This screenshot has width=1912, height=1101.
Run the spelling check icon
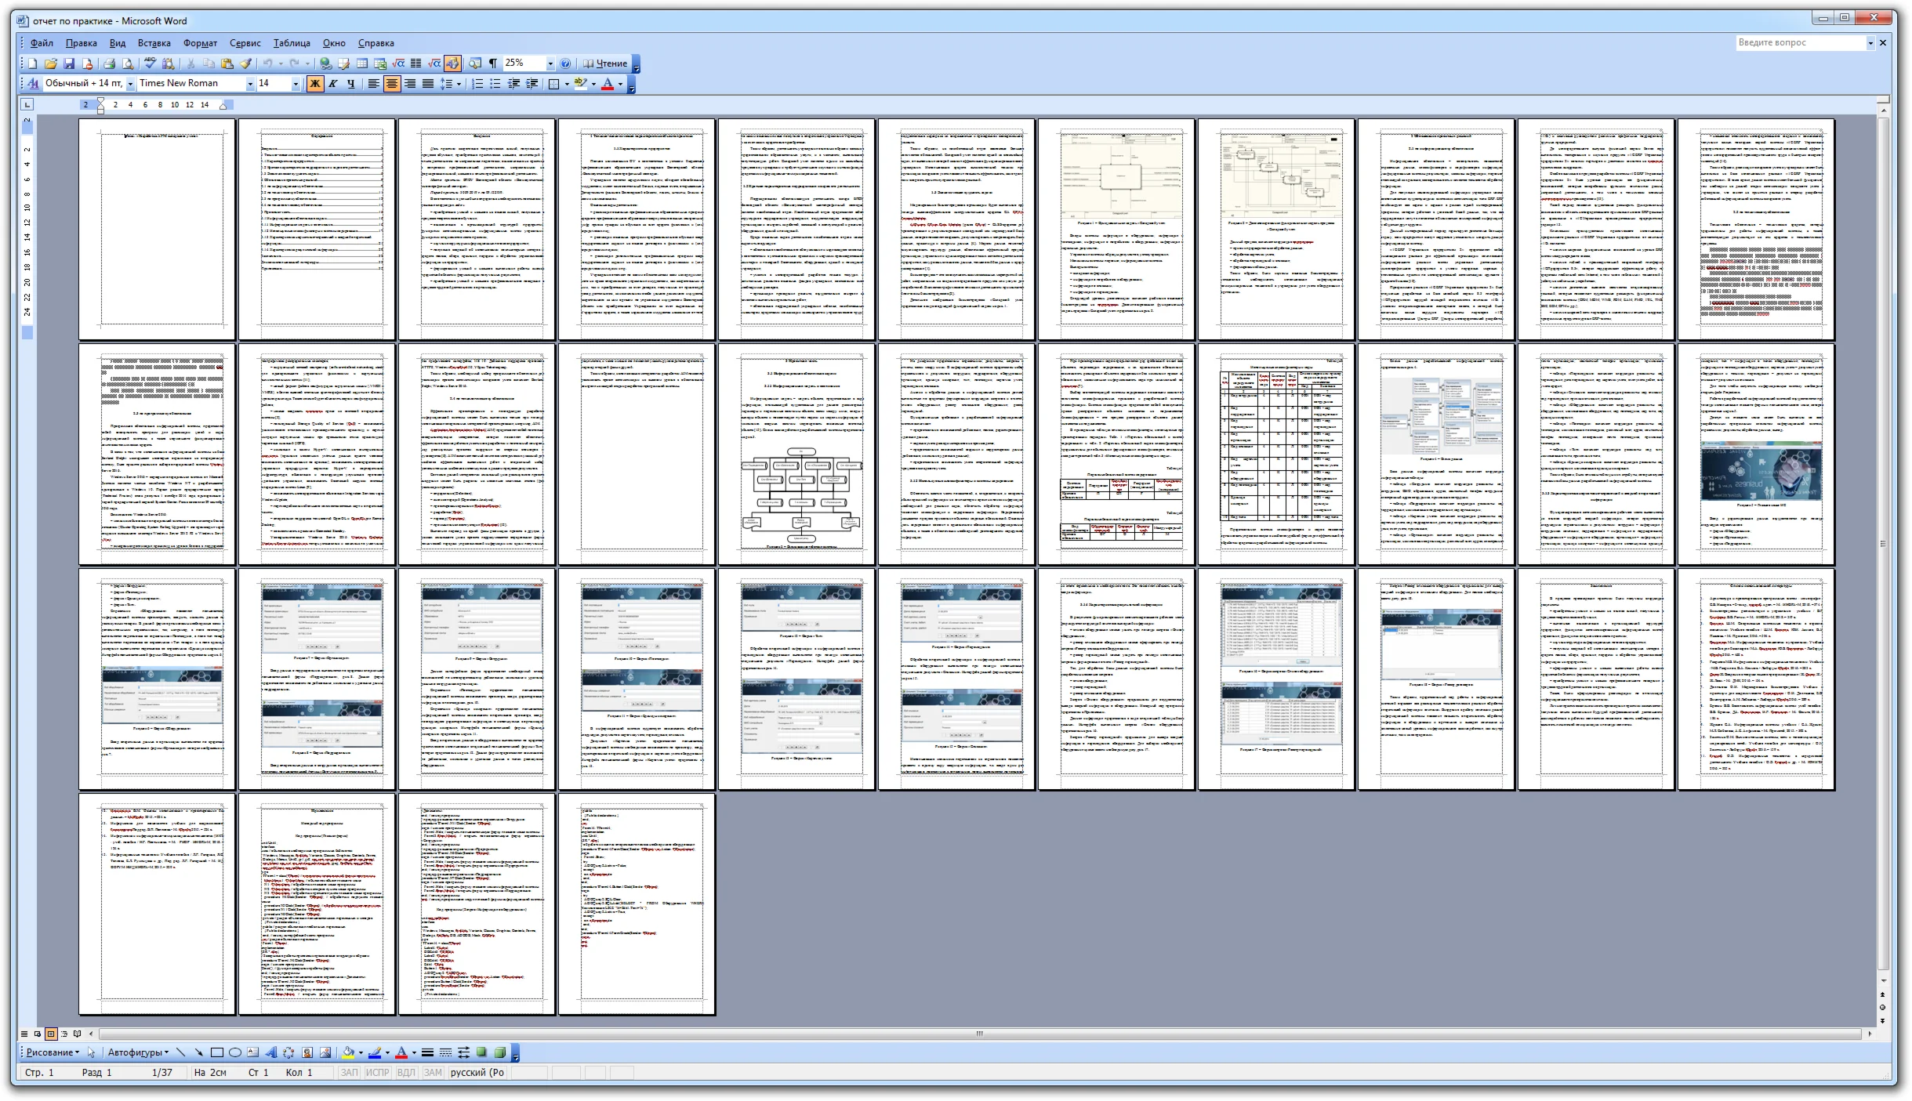[x=150, y=63]
